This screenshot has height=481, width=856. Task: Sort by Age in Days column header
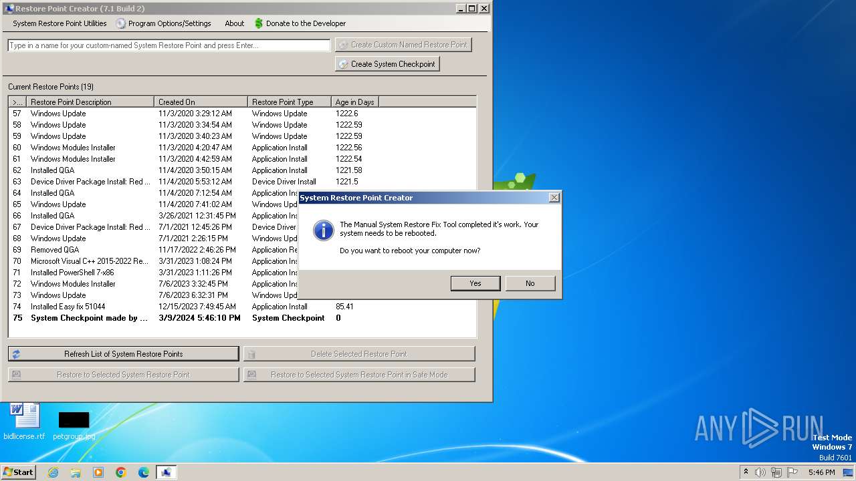pos(355,102)
